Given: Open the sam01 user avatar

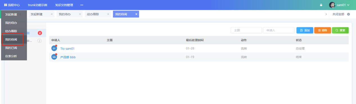Looking at the screenshot, I should point(332,5).
